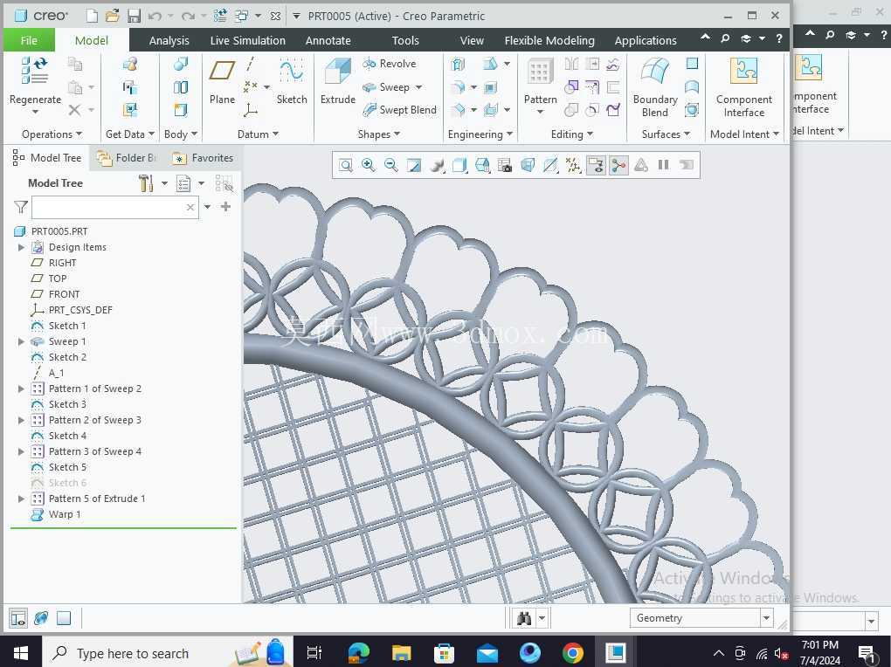
Task: Create a datum Plane
Action: coord(222,80)
